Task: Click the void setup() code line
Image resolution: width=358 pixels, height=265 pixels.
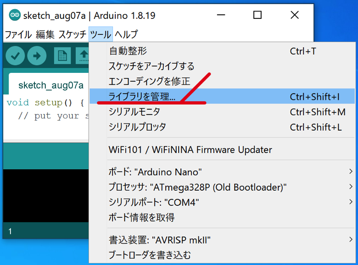Action: click(x=45, y=103)
